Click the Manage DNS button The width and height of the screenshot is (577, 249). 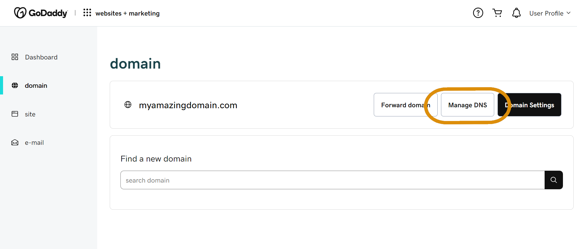click(467, 105)
